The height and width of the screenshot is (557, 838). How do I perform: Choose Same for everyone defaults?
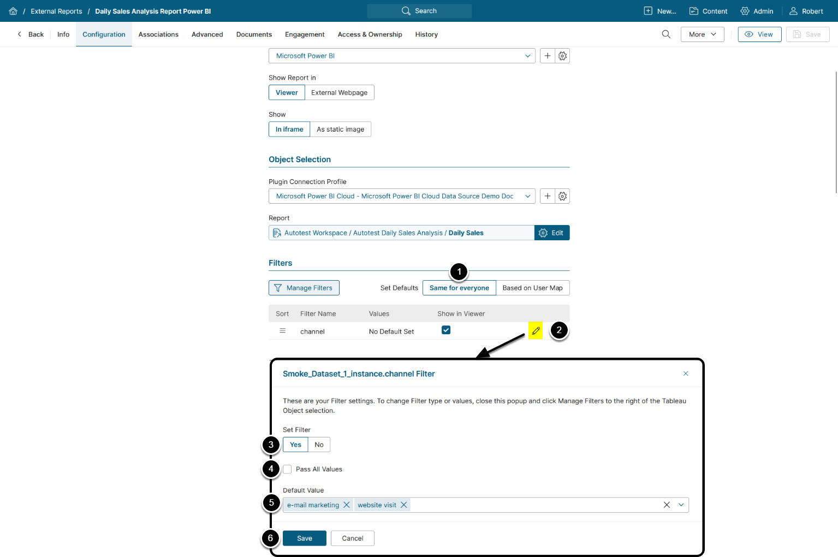click(x=459, y=288)
